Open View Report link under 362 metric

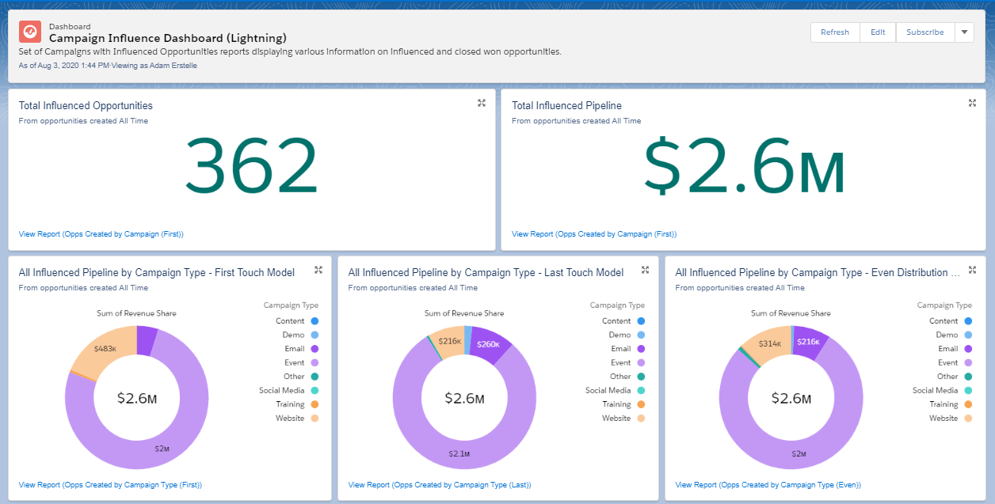[x=101, y=234]
